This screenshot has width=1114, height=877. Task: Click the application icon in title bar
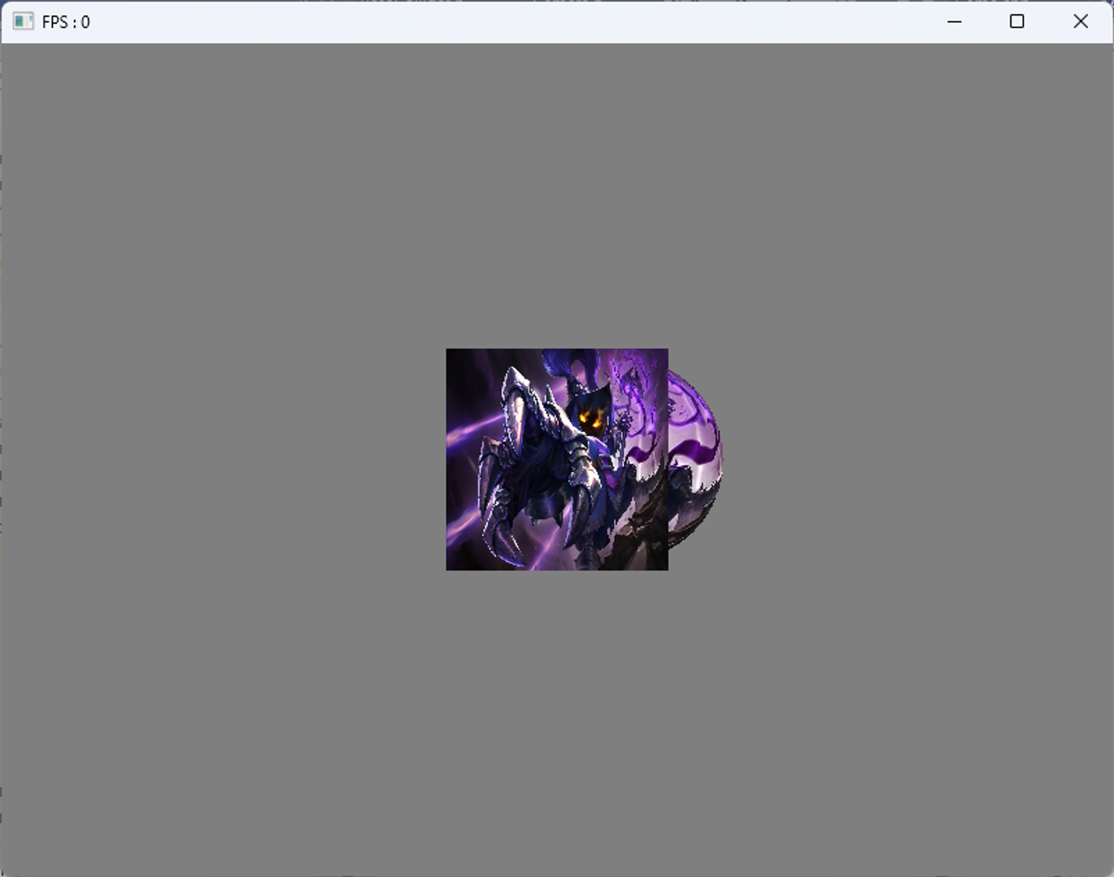pyautogui.click(x=23, y=22)
